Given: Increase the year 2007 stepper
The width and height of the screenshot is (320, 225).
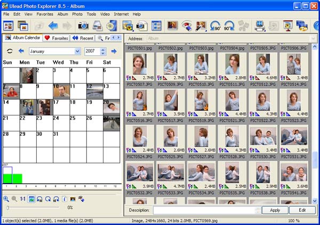Looking at the screenshot, I should pyautogui.click(x=103, y=49).
